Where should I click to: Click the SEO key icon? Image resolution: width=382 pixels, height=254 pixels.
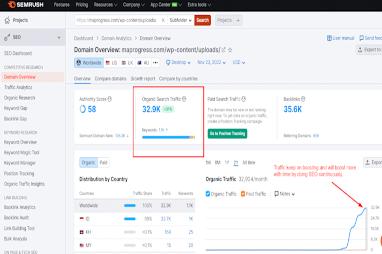(7, 37)
